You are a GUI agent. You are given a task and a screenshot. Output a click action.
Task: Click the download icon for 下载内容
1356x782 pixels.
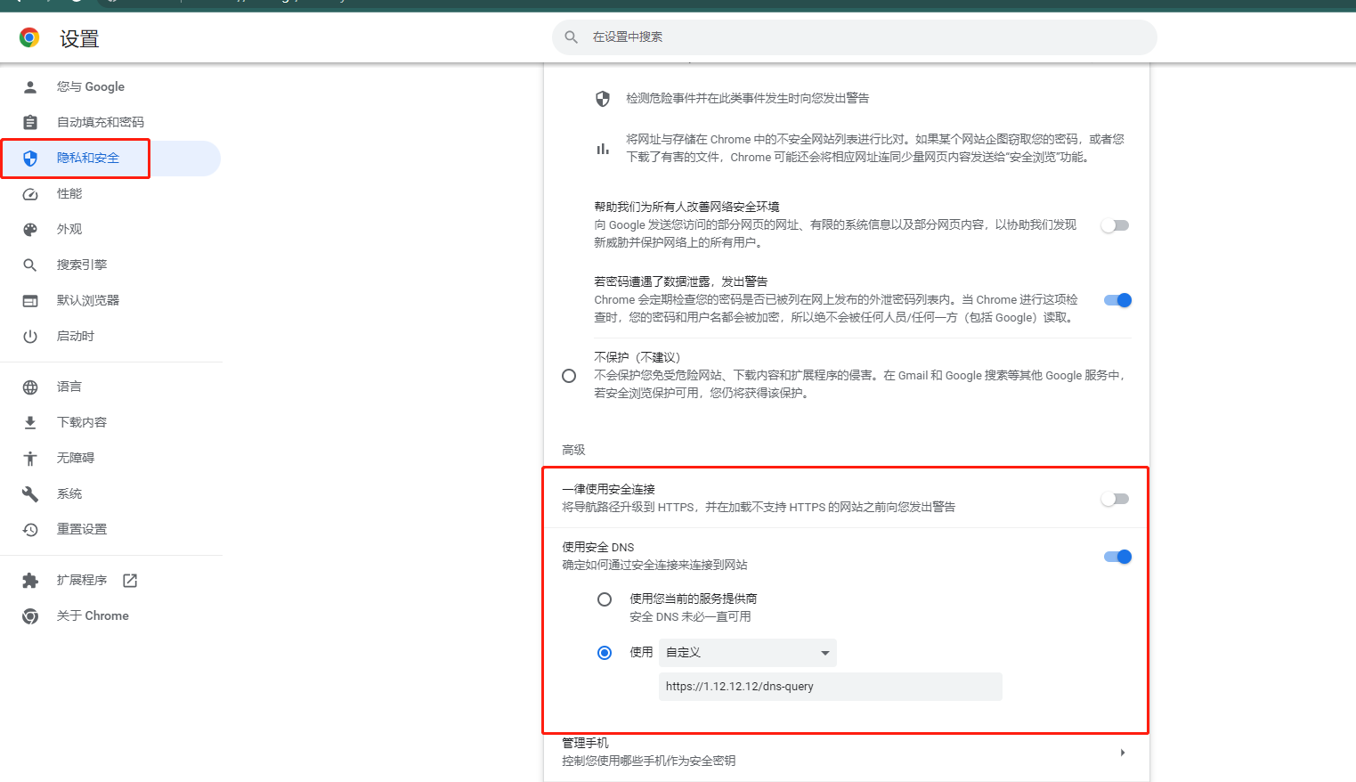click(x=30, y=422)
